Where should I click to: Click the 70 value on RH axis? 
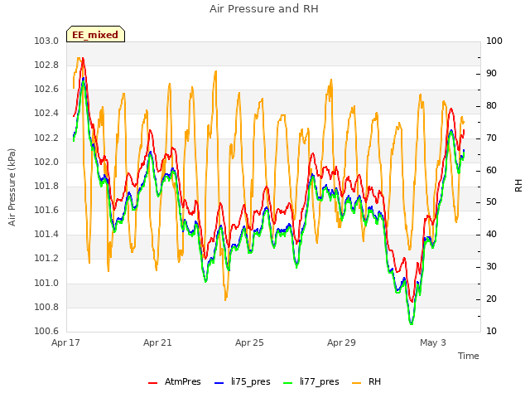click(491, 138)
